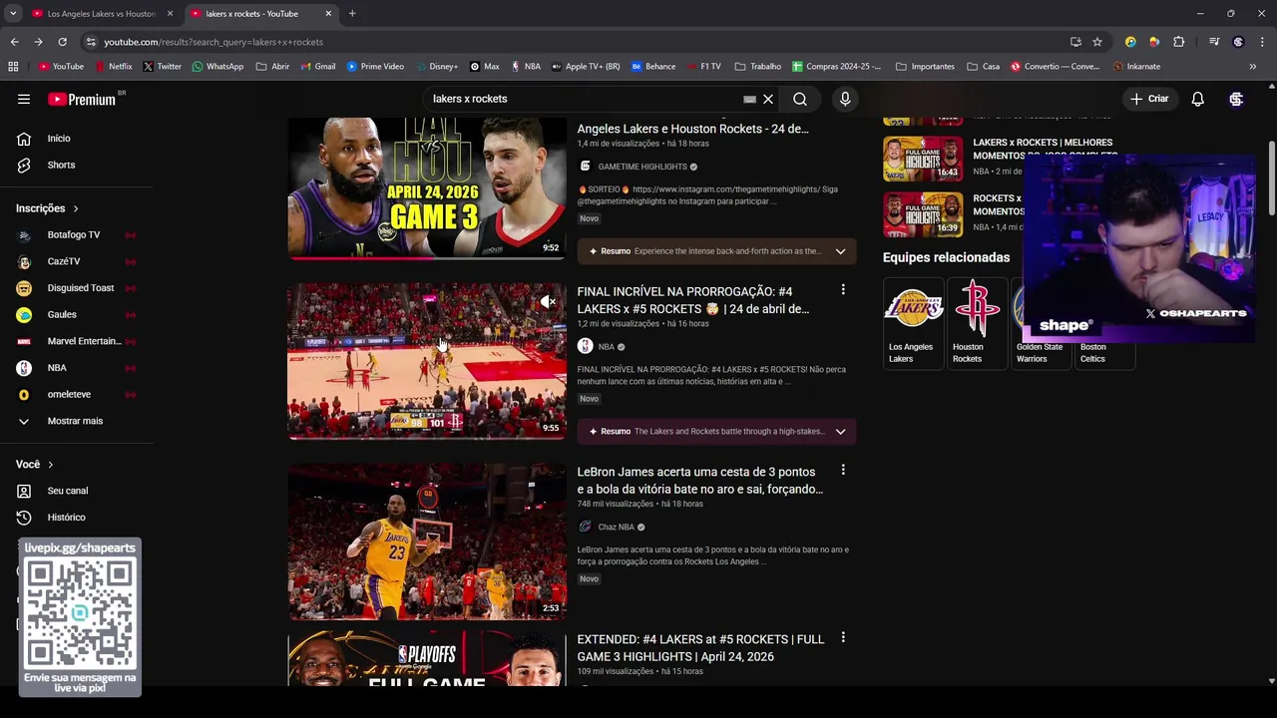Expand the Resumo for NBA prorrogação video
This screenshot has width=1277, height=718.
pos(840,432)
